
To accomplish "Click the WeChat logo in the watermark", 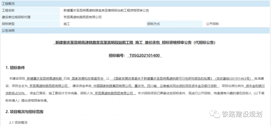I will [215, 114].
